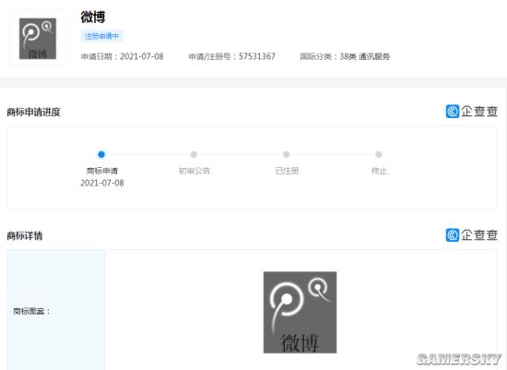Click the 初审公告 progress dot
This screenshot has height=370, width=507.
[194, 154]
